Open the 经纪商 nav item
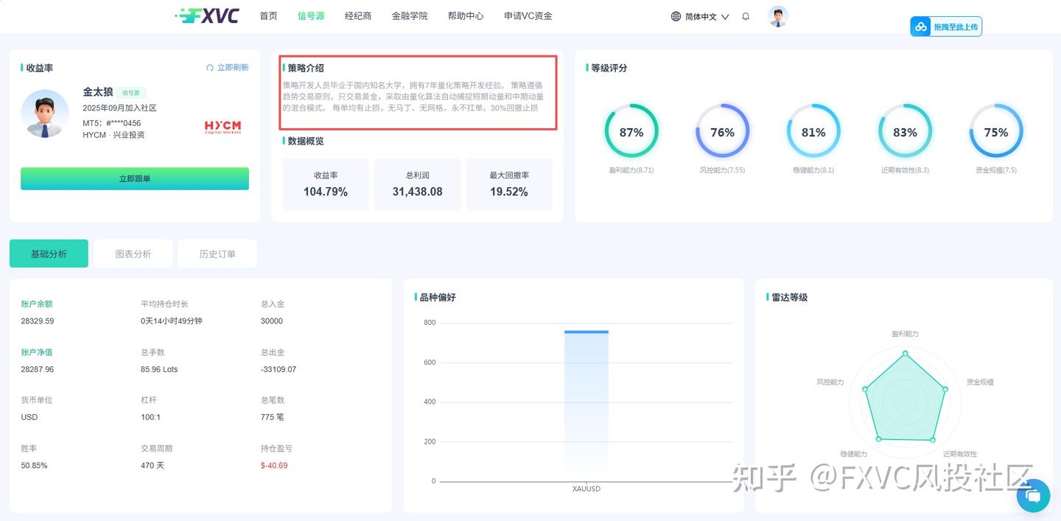 358,15
